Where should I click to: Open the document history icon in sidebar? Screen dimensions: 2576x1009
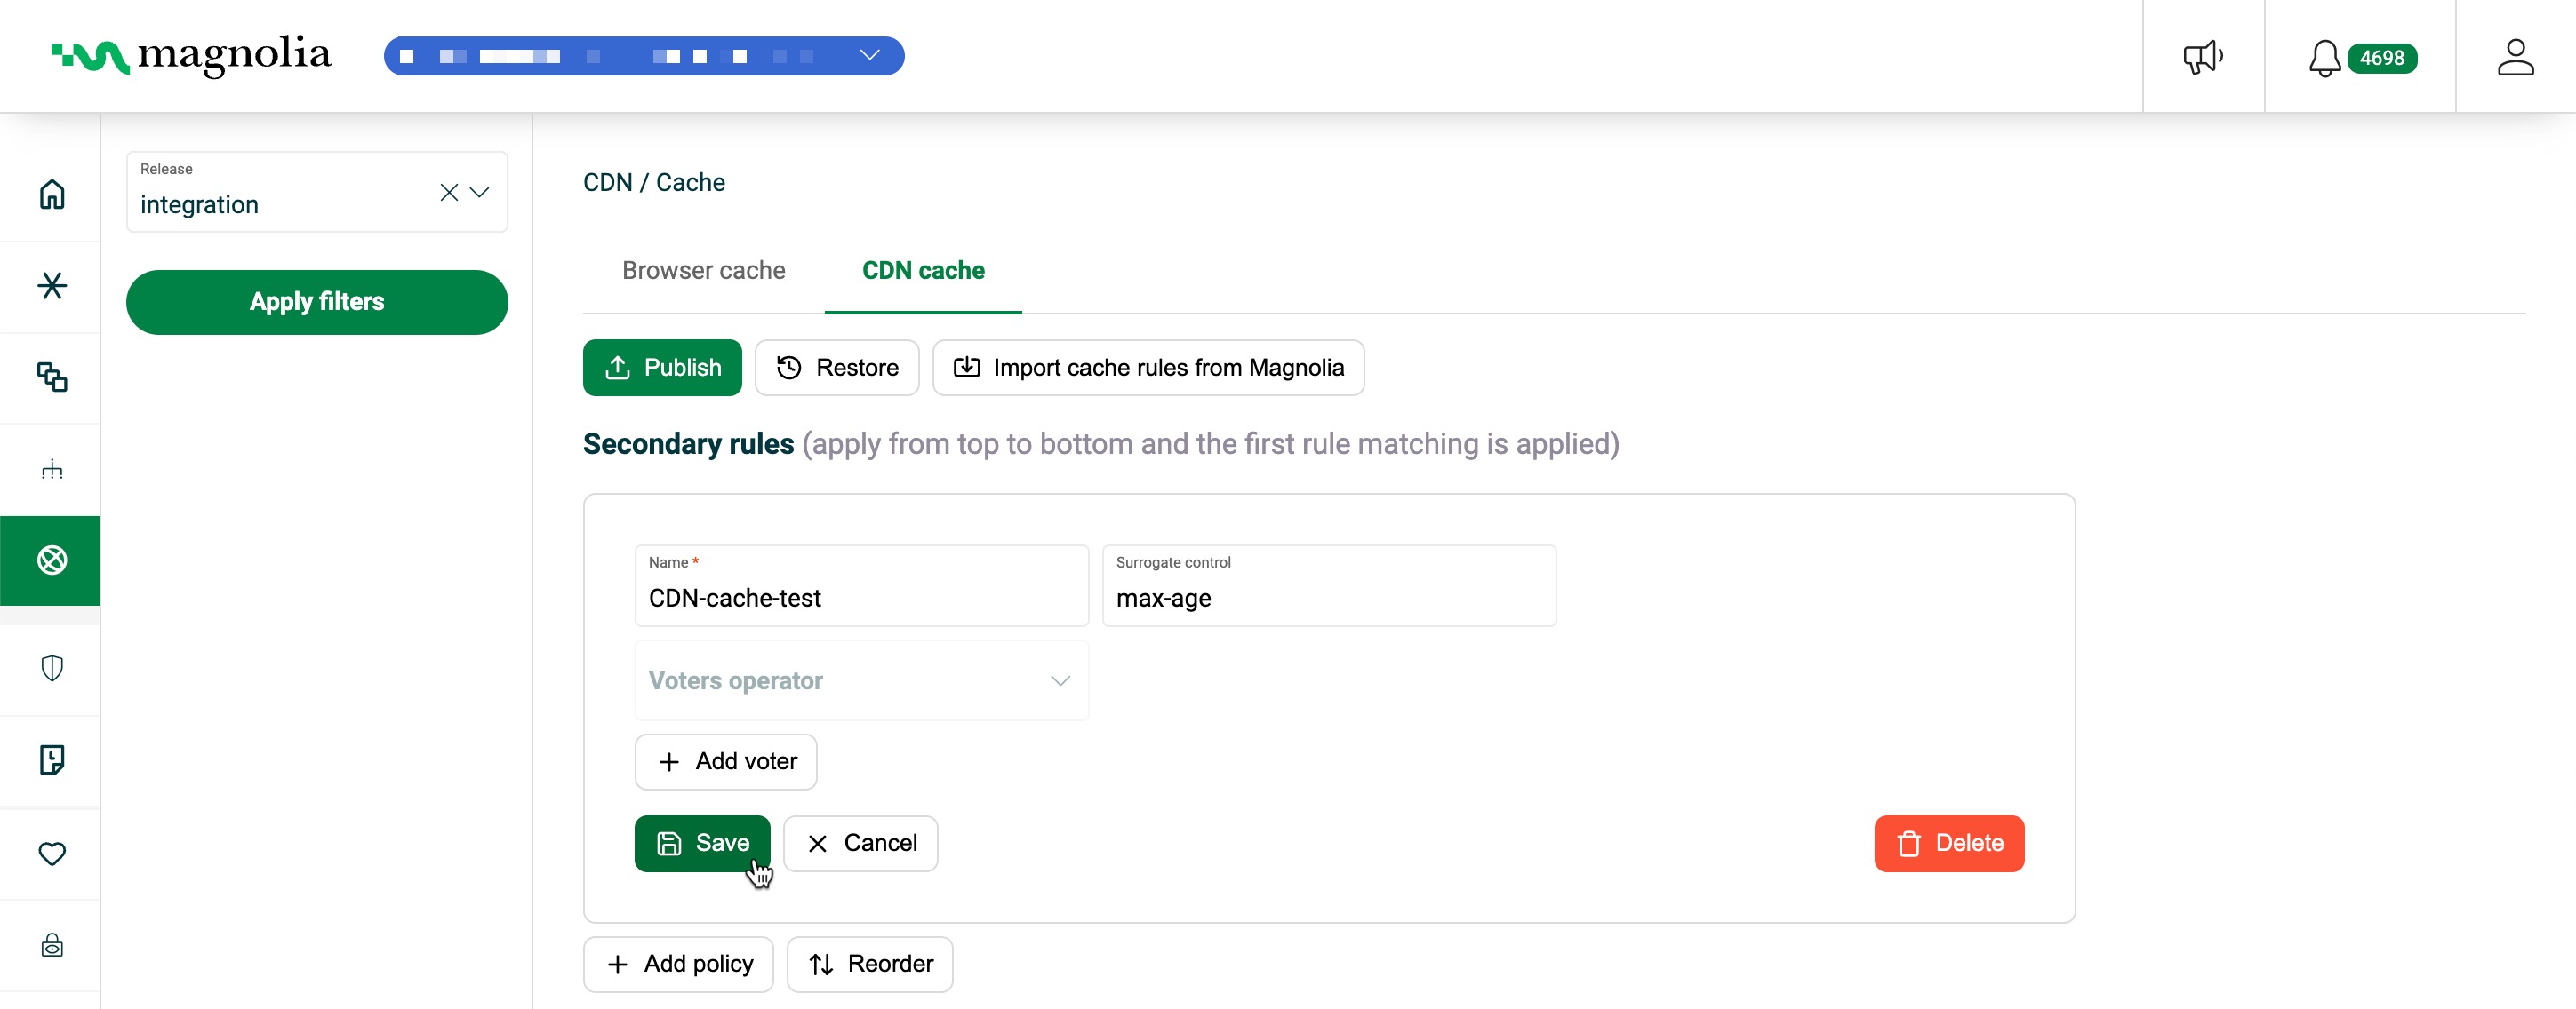(51, 760)
